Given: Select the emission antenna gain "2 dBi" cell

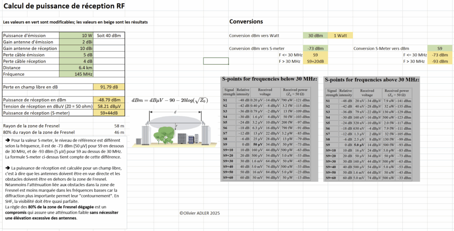Looking at the screenshot, I should 76,42.
